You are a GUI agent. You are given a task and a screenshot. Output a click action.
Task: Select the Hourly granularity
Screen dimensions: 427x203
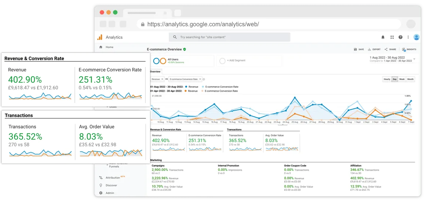point(387,79)
